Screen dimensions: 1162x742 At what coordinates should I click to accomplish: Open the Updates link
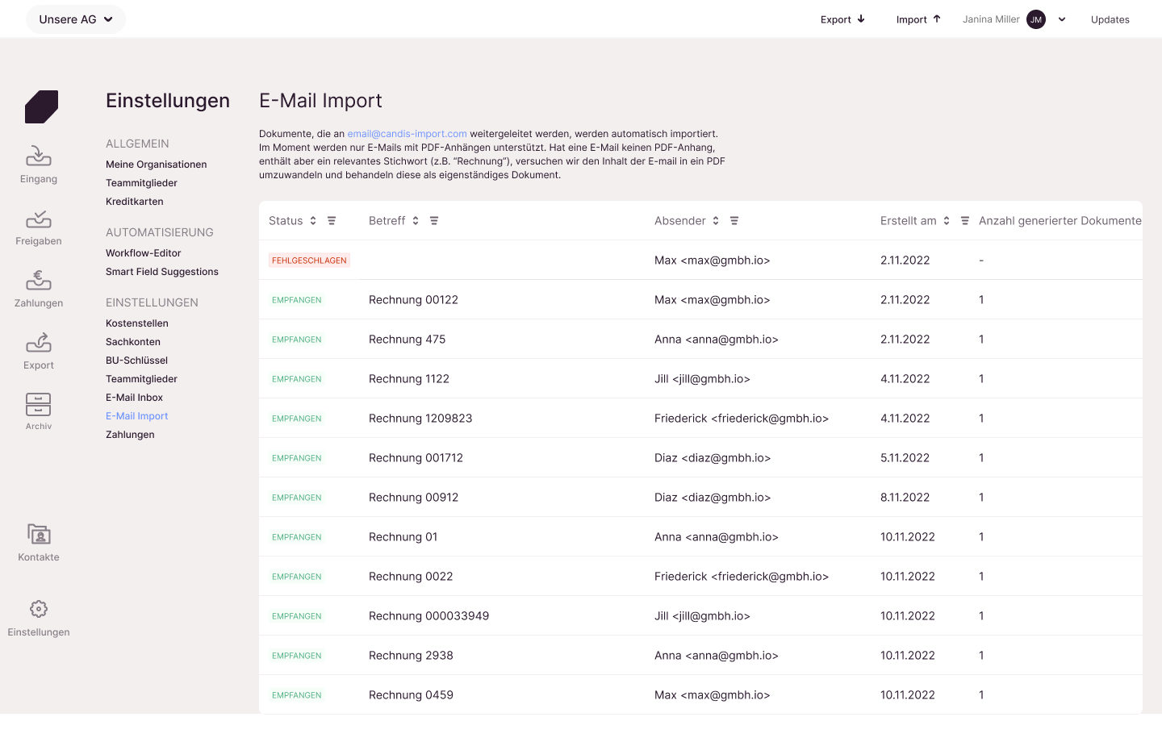[x=1110, y=19]
